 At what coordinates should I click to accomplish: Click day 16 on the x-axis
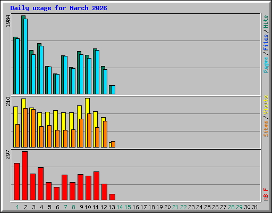click(x=135, y=207)
